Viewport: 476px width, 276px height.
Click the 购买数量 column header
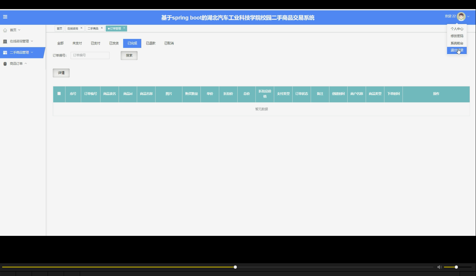[x=192, y=94]
